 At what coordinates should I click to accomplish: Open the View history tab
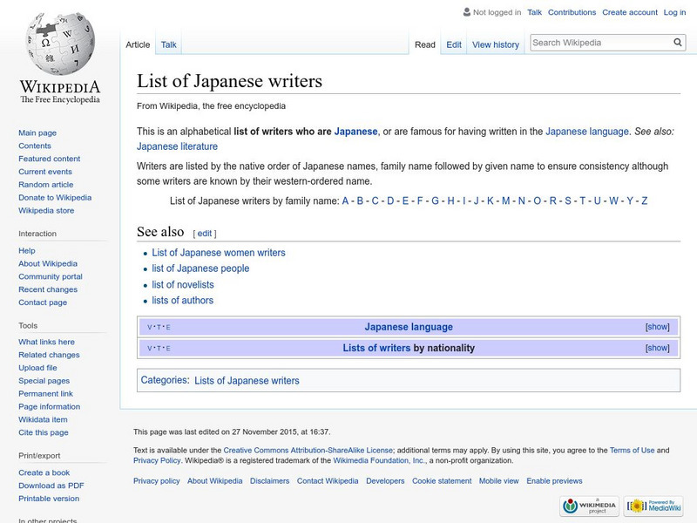pos(495,44)
